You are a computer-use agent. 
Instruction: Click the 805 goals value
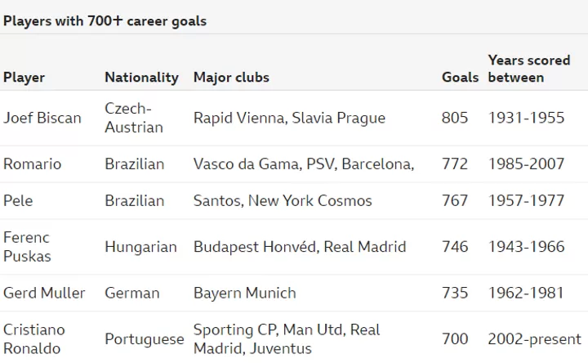(455, 118)
